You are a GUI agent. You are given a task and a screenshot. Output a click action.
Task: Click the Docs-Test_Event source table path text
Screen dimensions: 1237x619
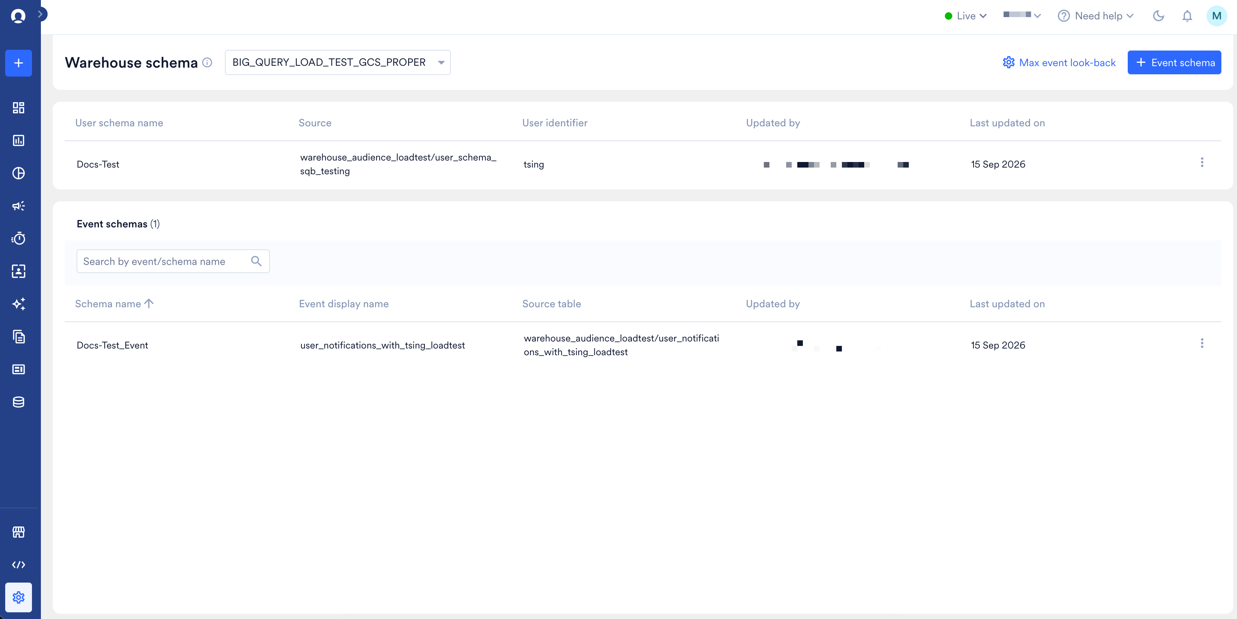(x=621, y=345)
